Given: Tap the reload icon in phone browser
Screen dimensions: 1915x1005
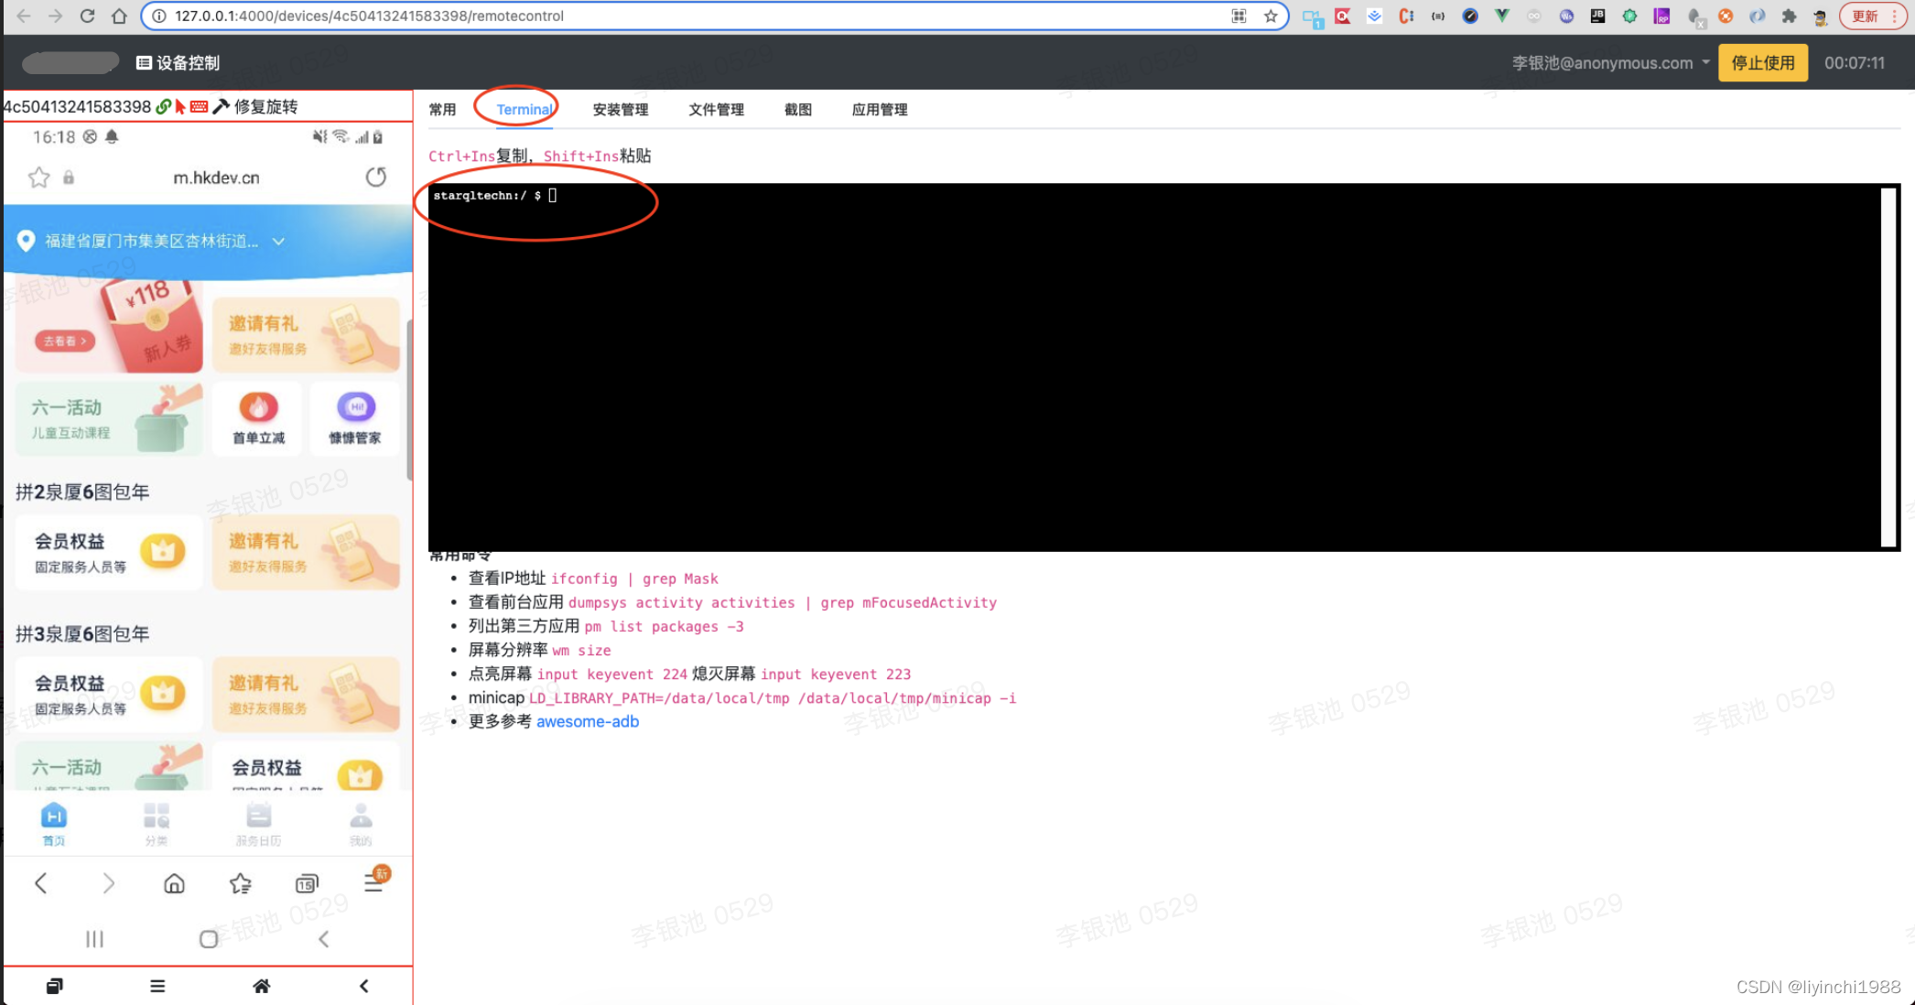Looking at the screenshot, I should tap(376, 177).
